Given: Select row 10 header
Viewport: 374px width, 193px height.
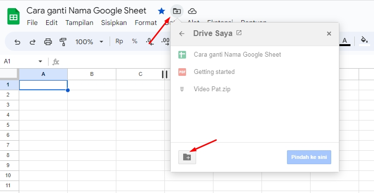Looking at the screenshot, I should (x=9, y=175).
